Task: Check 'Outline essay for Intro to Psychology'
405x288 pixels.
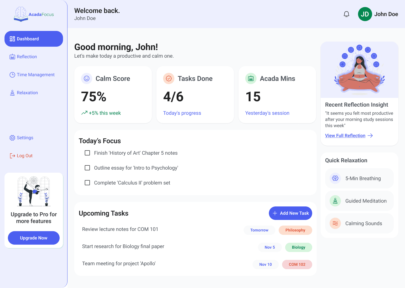Action: (x=87, y=168)
